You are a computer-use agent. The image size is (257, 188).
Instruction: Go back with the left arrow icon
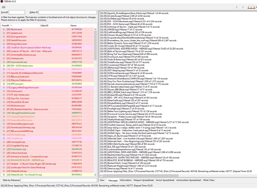tap(237, 7)
